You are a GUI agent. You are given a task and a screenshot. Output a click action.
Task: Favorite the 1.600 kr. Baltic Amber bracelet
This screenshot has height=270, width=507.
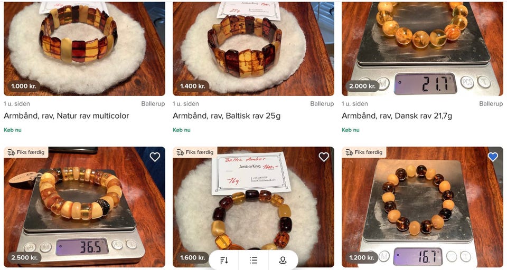(x=324, y=157)
